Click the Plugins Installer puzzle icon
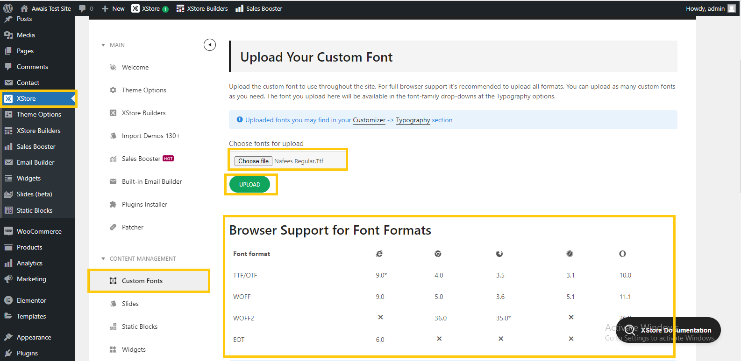Viewport: 741px width, 361px height. point(113,204)
